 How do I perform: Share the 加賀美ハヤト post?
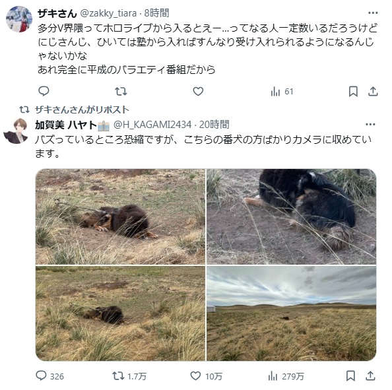(370, 375)
